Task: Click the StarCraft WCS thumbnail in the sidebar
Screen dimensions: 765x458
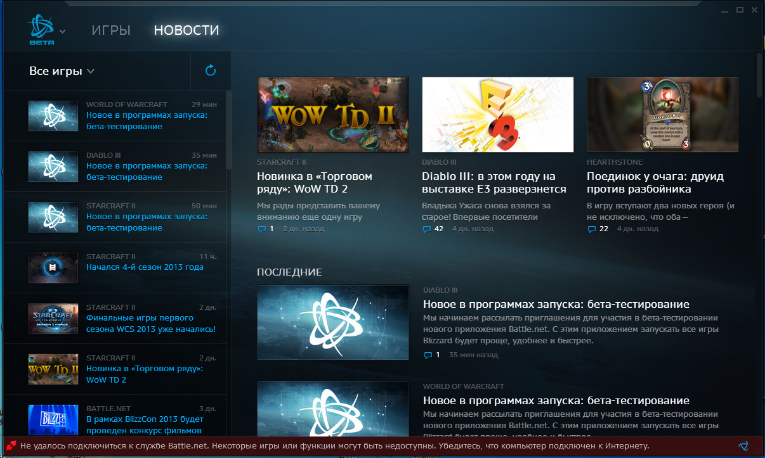Action: (x=53, y=319)
